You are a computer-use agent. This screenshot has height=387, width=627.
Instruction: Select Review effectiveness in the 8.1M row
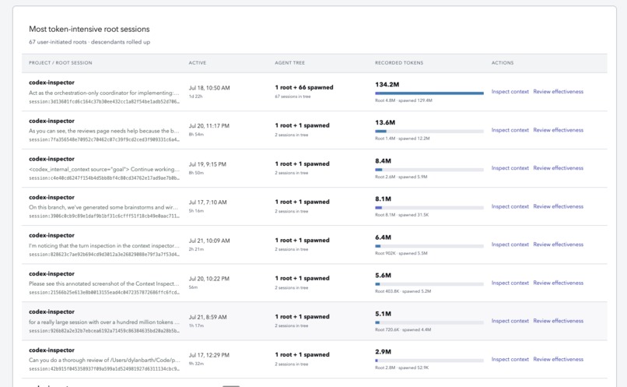tap(559, 206)
